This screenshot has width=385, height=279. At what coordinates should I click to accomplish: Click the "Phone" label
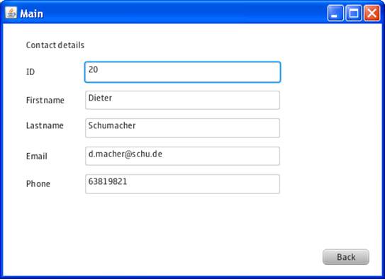pos(38,183)
